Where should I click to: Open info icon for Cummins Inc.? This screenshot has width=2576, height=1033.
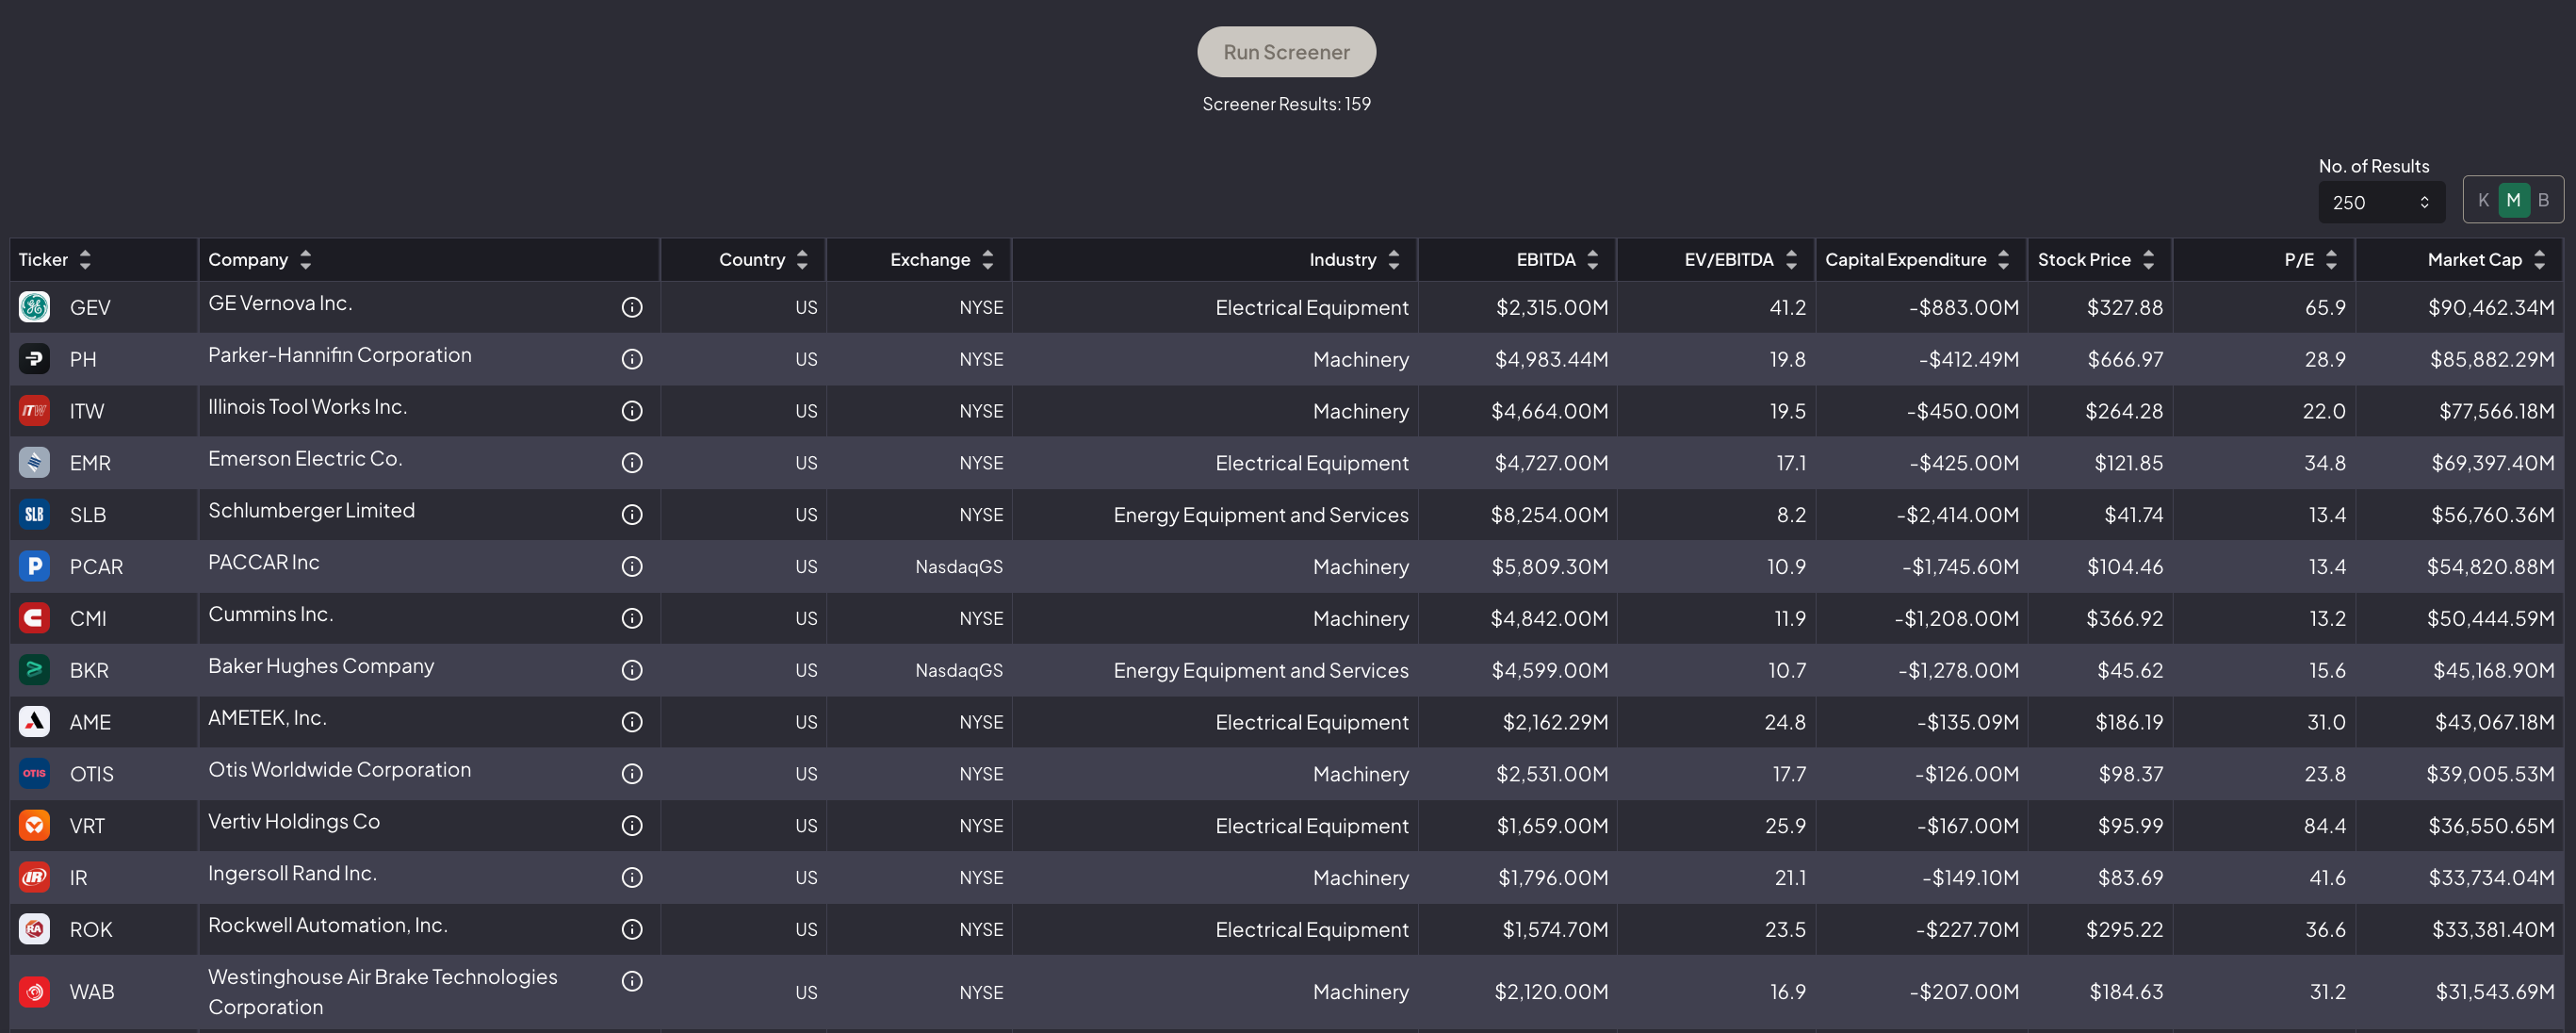click(x=632, y=619)
